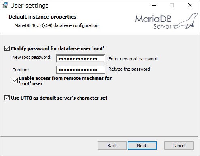
Task: Click the 'User settings' title bar text
Action: [x=29, y=6]
